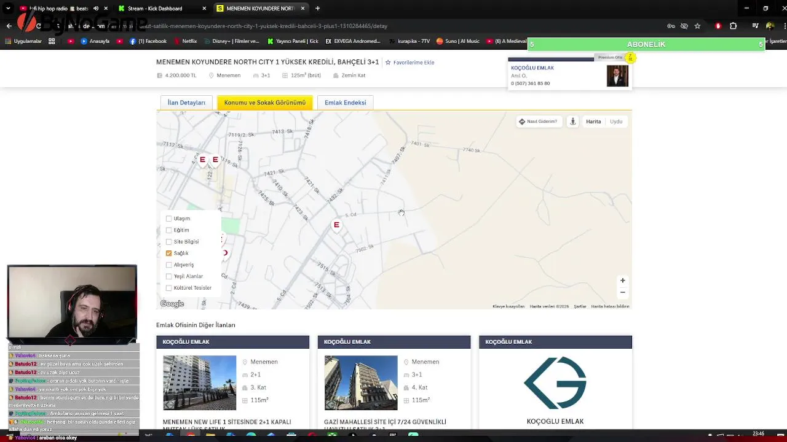Open MENEMEN NEW LIFE 1 listing title
Screen dimensions: 787x442
[x=227, y=424]
